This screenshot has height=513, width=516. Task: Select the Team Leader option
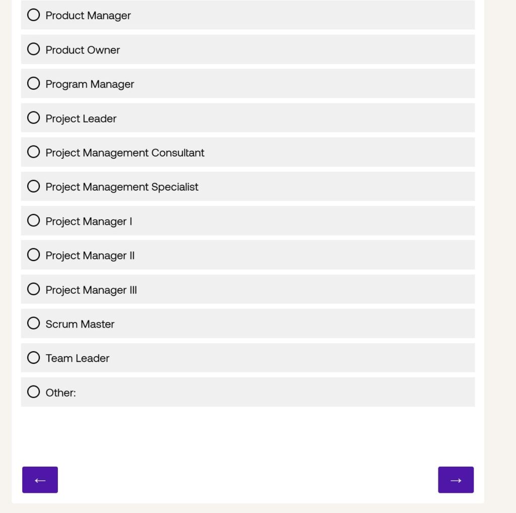[x=34, y=358]
